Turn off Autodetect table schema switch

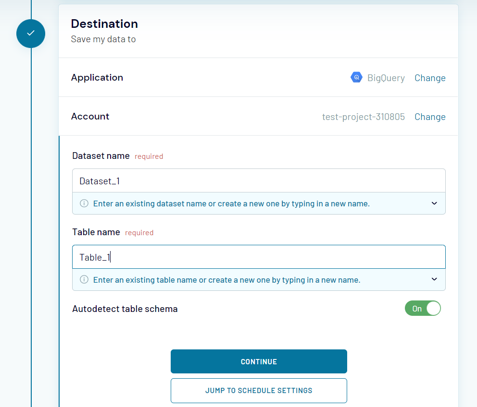[423, 309]
